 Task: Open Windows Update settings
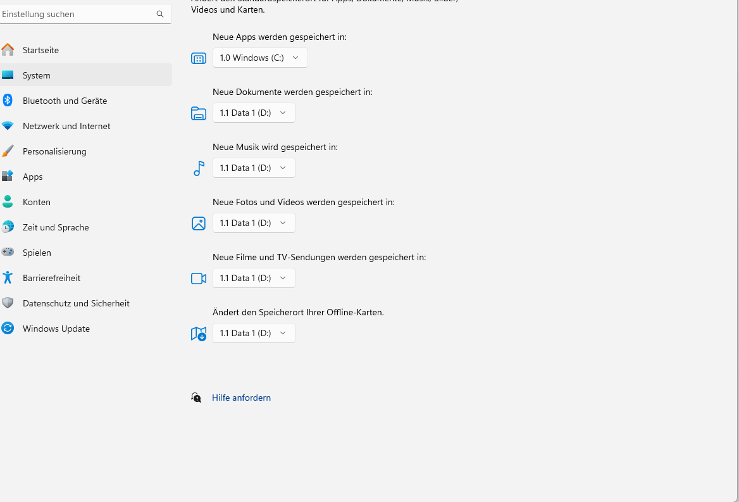(86, 329)
